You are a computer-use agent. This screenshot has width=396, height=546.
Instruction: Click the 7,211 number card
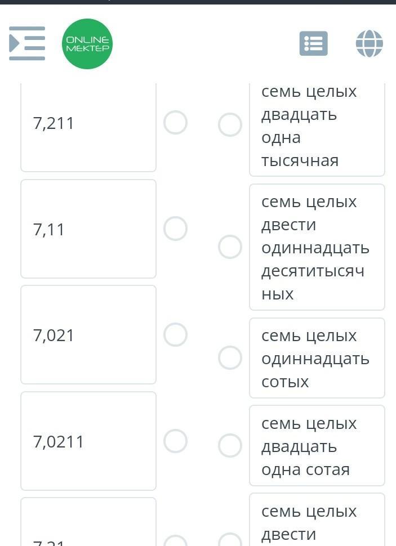(88, 127)
